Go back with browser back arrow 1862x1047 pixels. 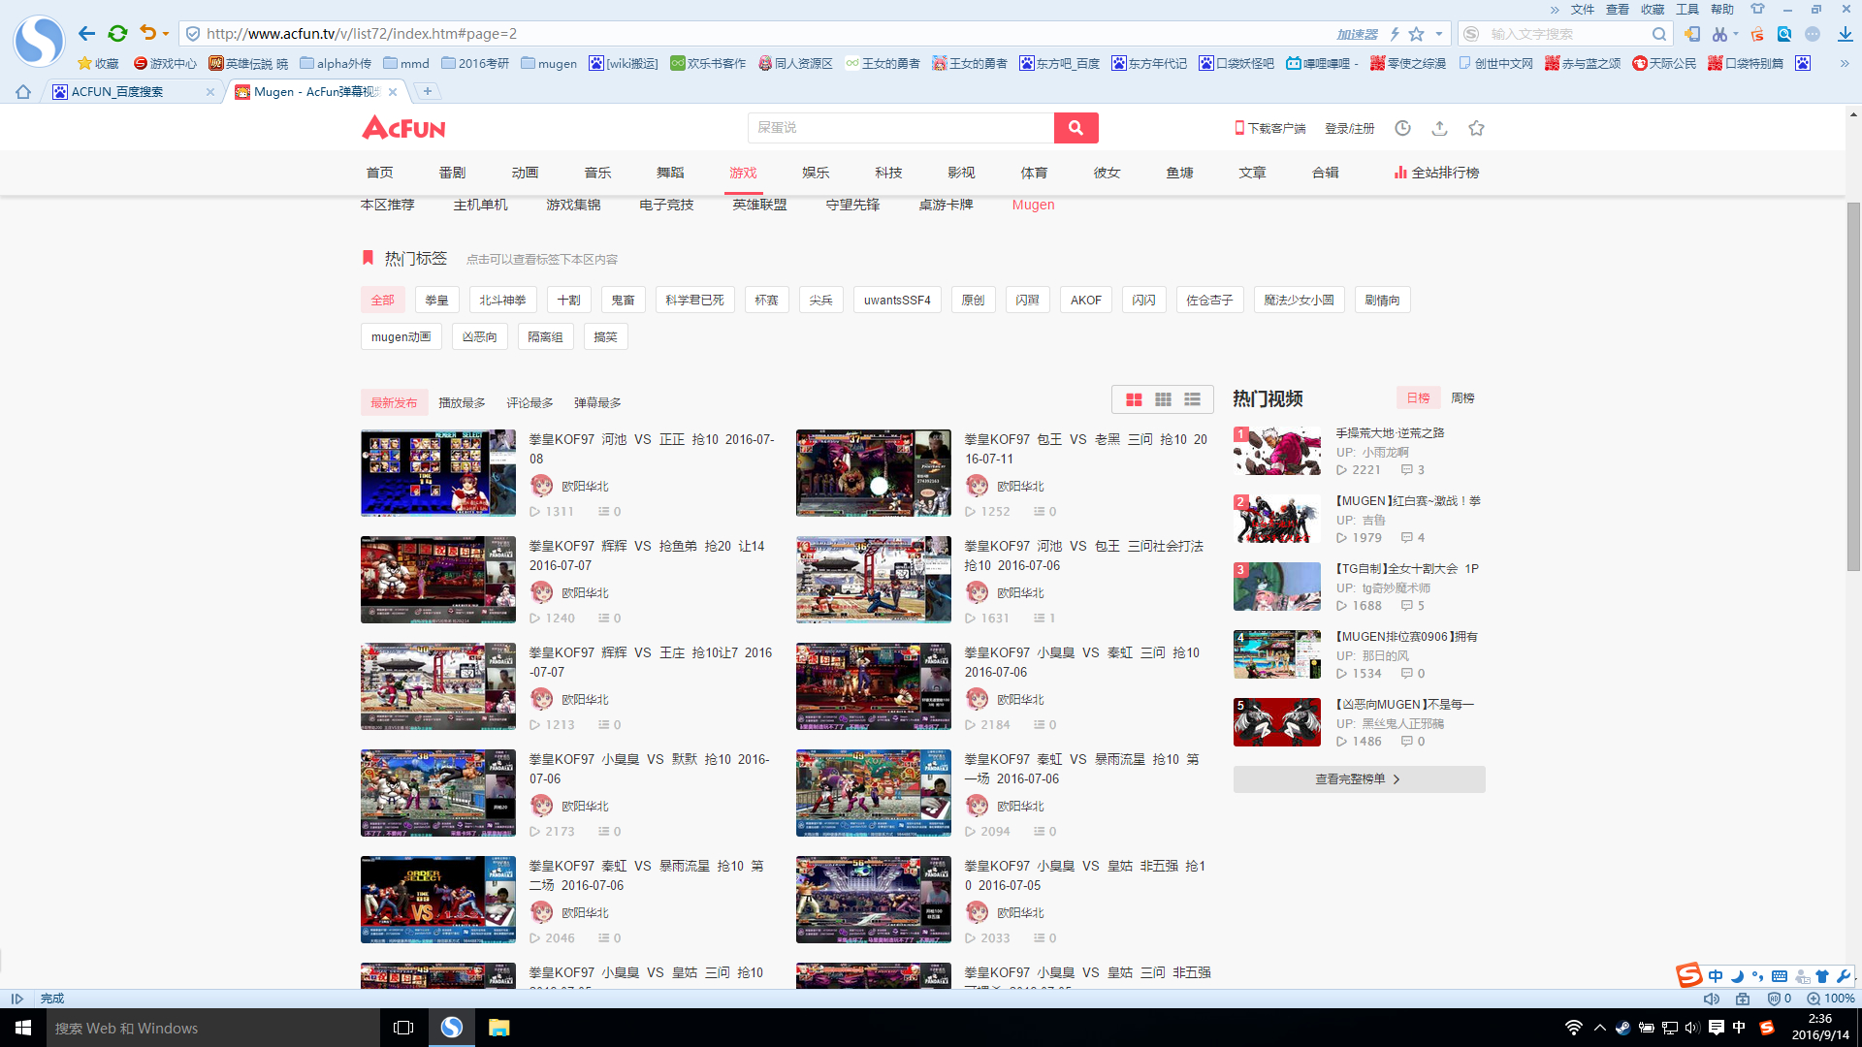(x=86, y=33)
